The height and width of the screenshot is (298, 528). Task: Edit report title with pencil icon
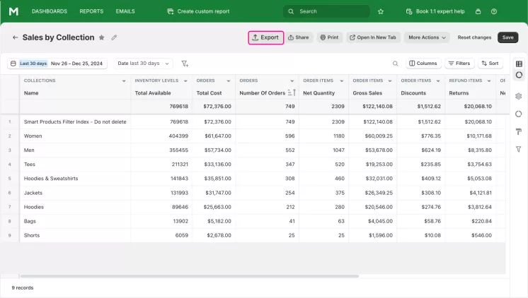coord(114,37)
